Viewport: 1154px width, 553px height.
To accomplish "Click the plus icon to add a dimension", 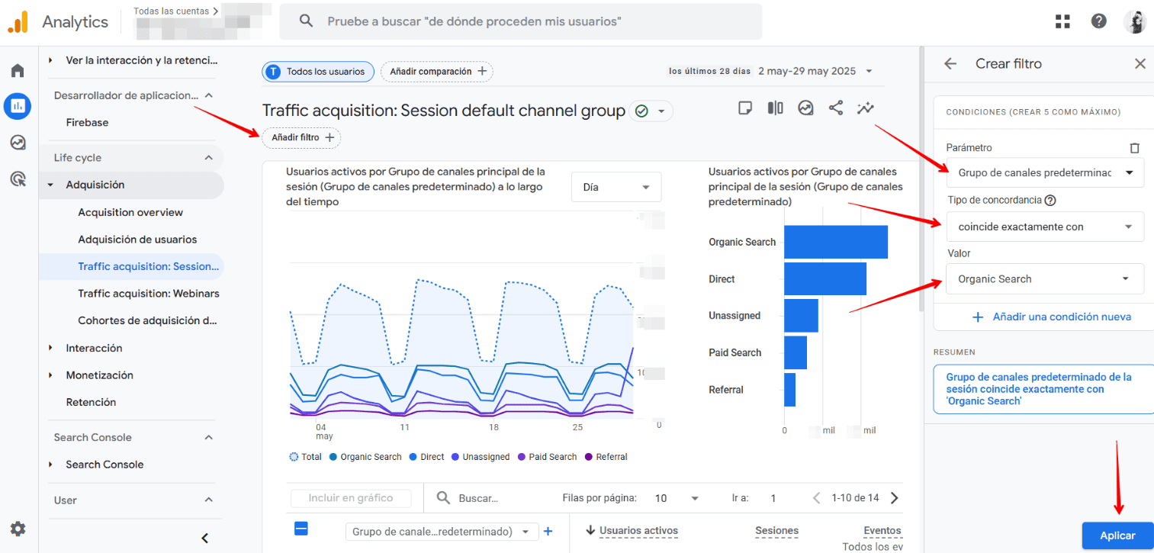I will pyautogui.click(x=548, y=532).
